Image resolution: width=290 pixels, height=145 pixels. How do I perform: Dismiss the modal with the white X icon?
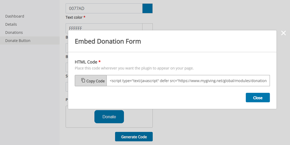coord(283,33)
